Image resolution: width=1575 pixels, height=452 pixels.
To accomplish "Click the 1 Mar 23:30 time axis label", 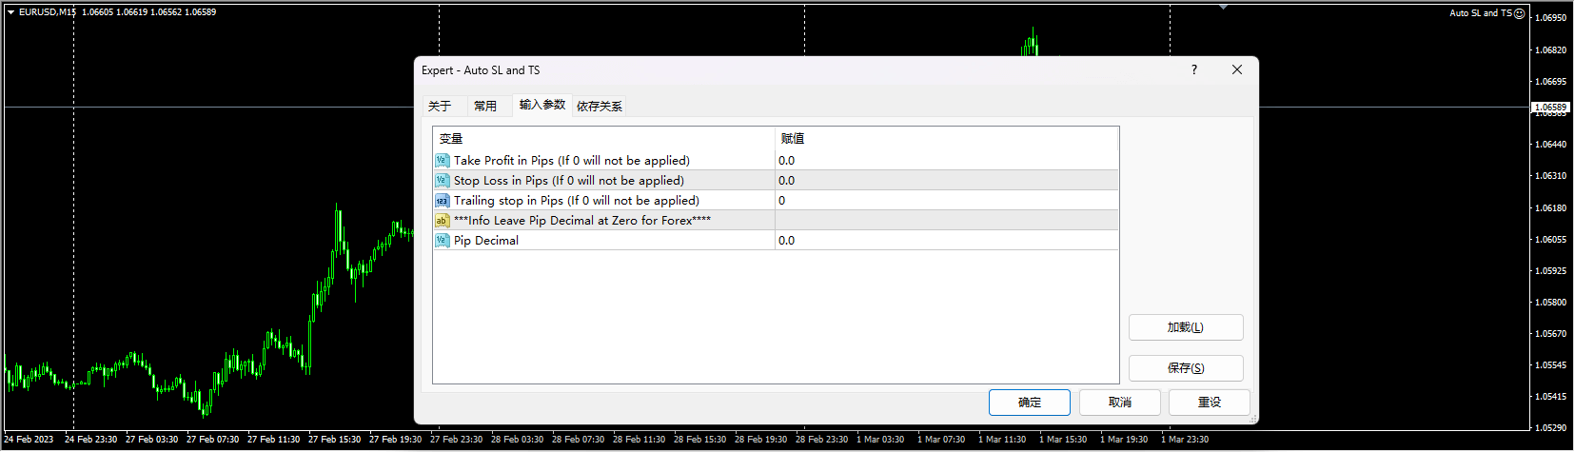I will [1185, 440].
